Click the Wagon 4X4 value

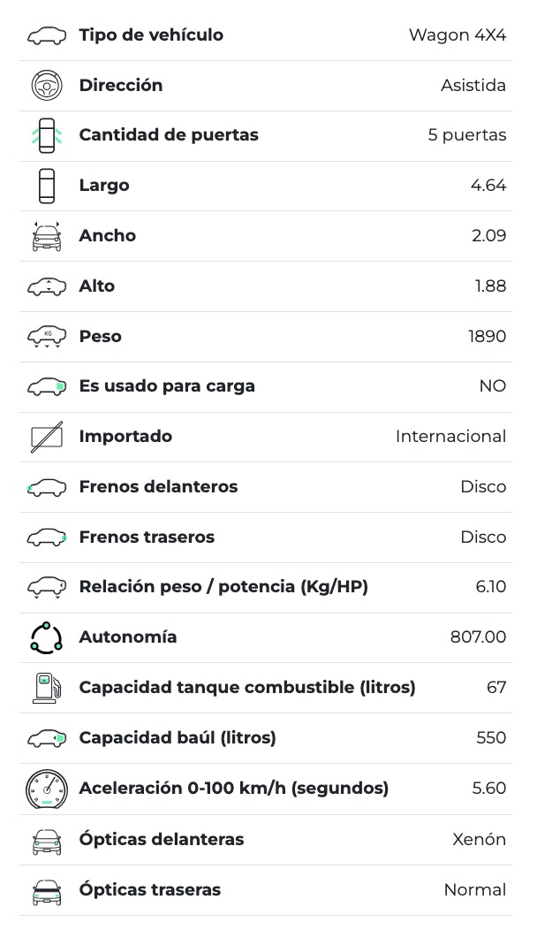coord(458,35)
